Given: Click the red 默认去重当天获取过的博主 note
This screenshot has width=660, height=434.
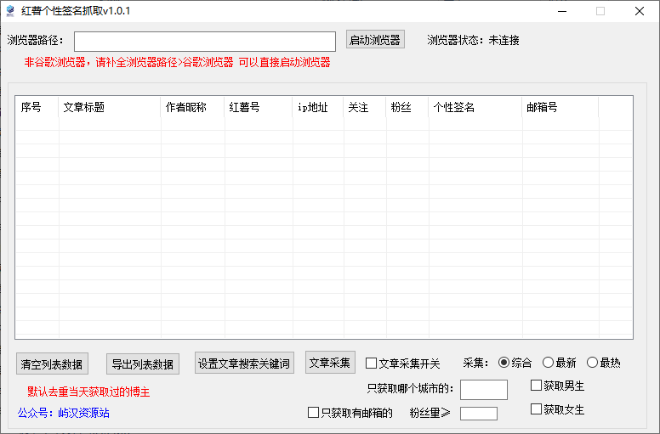Looking at the screenshot, I should point(88,392).
